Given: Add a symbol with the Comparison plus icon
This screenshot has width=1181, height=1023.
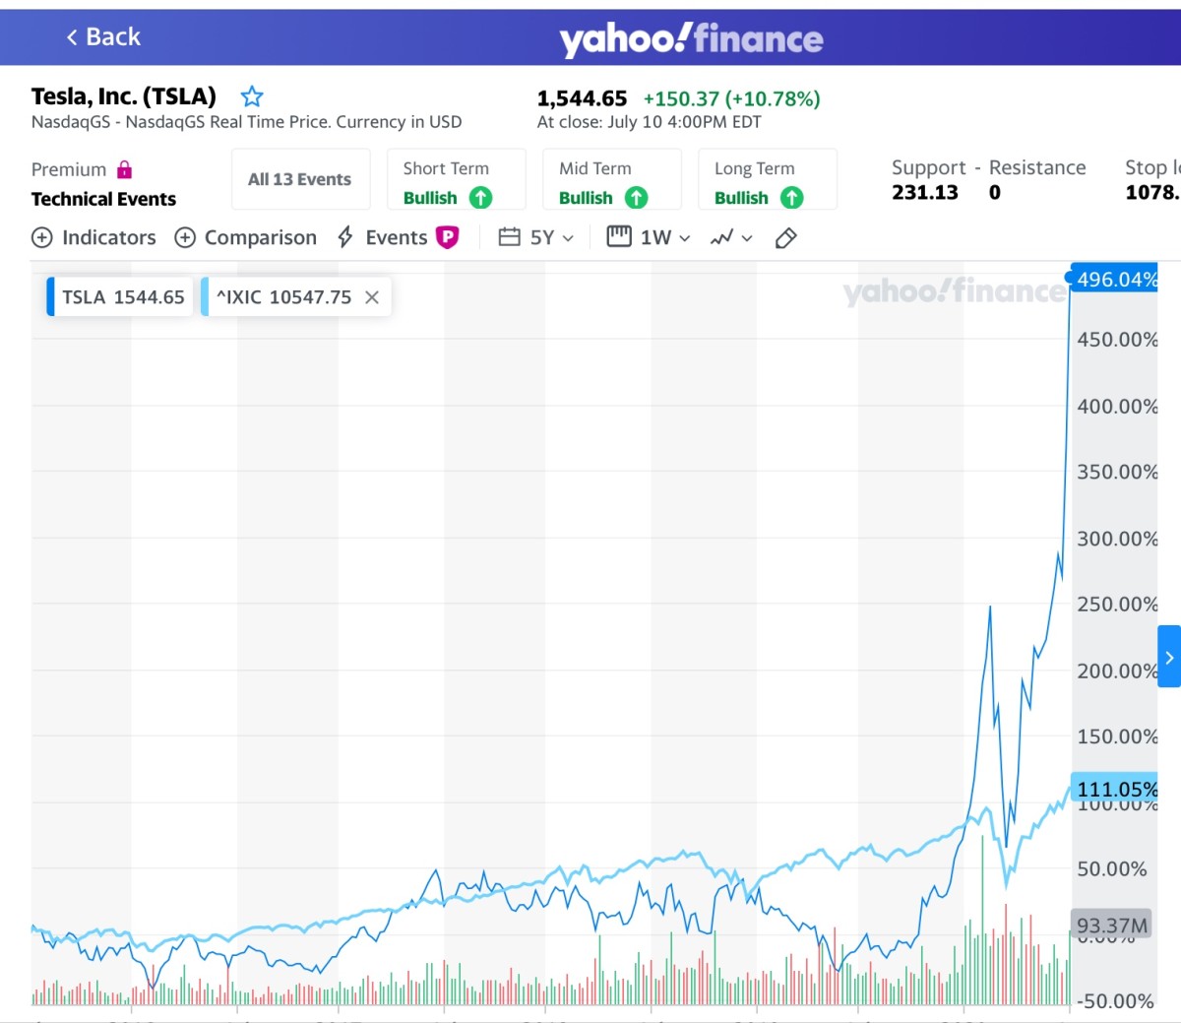Looking at the screenshot, I should coord(185,237).
